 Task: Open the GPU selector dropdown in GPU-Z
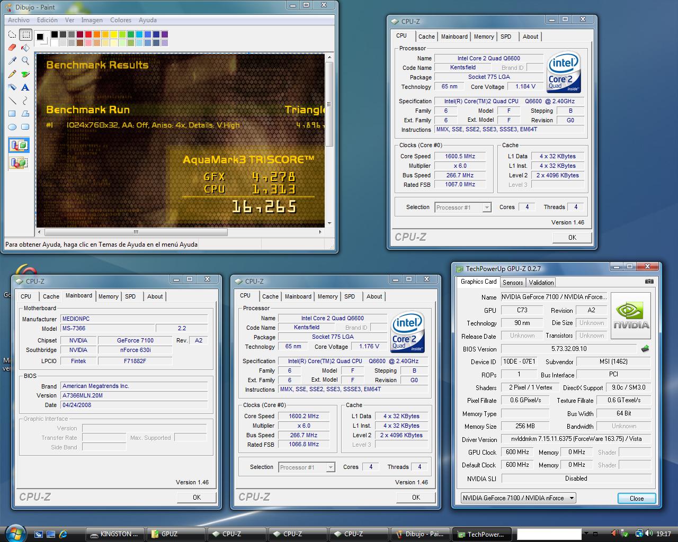coord(518,498)
